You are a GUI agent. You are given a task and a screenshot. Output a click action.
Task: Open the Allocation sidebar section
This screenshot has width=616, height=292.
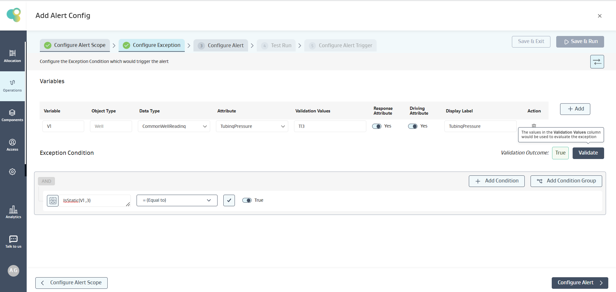(12, 56)
